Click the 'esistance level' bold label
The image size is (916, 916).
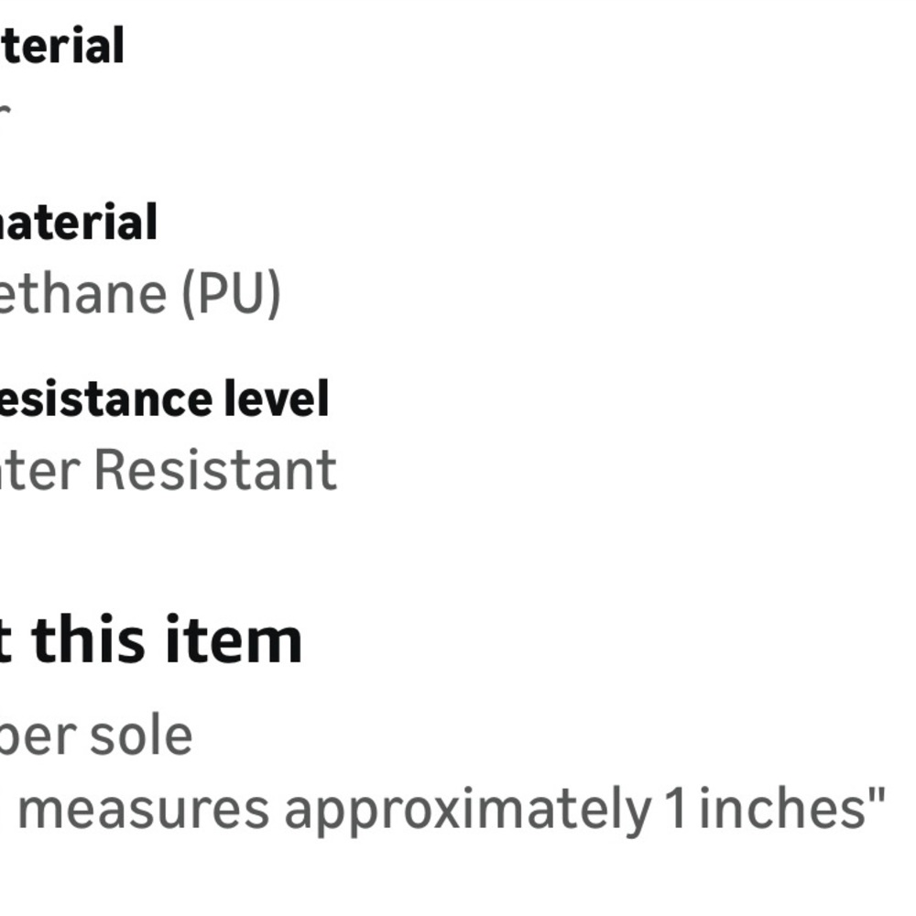pos(163,399)
